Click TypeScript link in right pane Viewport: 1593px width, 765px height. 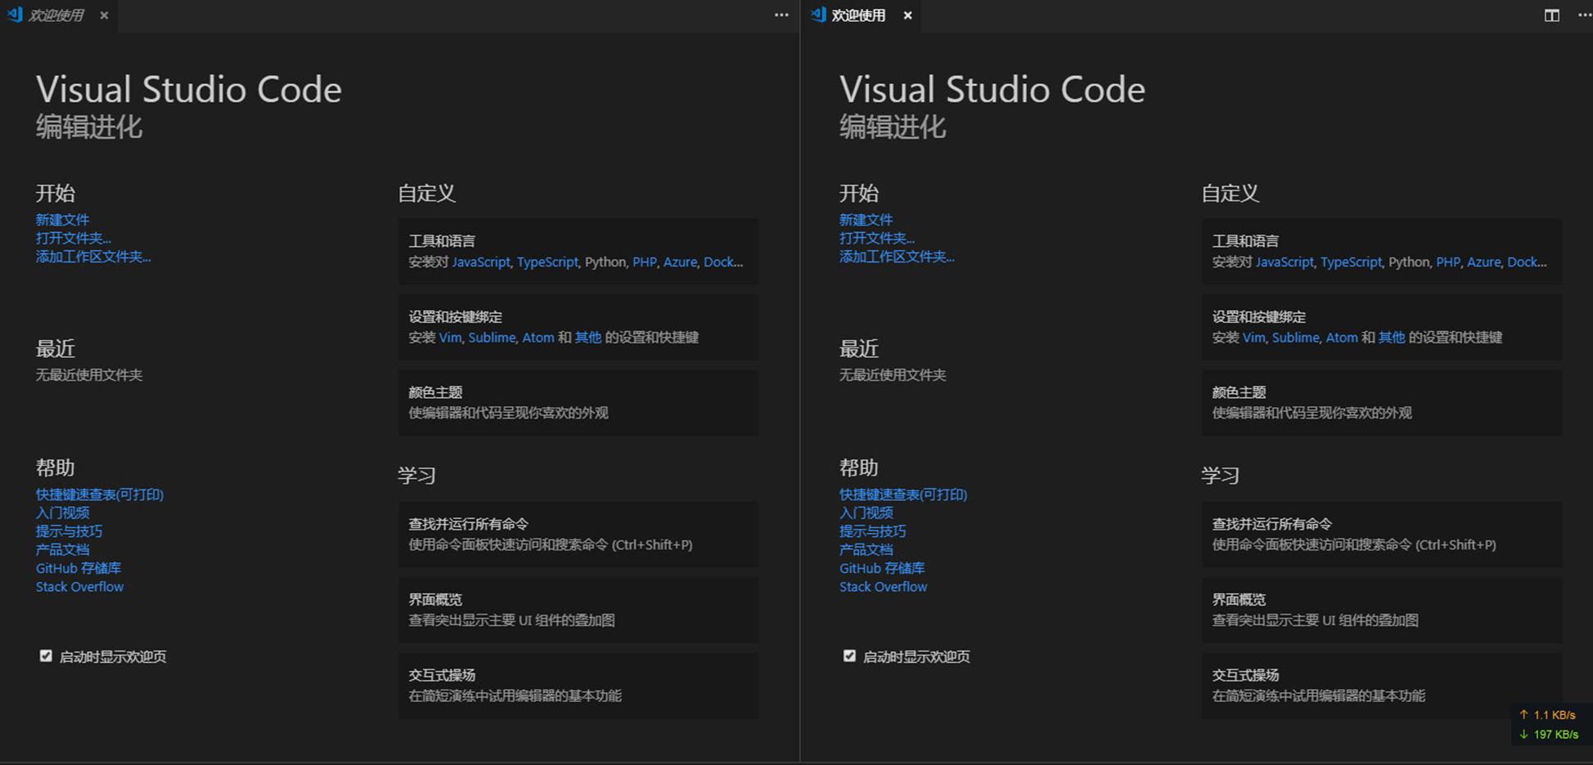(x=1351, y=262)
